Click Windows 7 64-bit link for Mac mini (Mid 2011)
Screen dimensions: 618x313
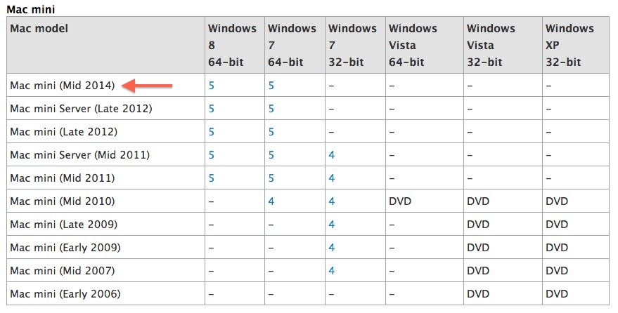click(x=271, y=178)
